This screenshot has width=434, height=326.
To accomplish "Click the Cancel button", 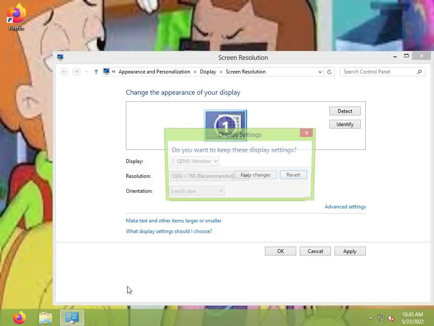I will [315, 251].
